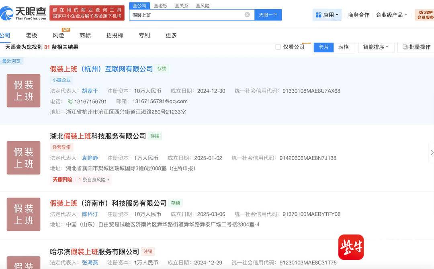The image size is (434, 269).
Task: Switch to 表格 table view
Action: pos(344,47)
